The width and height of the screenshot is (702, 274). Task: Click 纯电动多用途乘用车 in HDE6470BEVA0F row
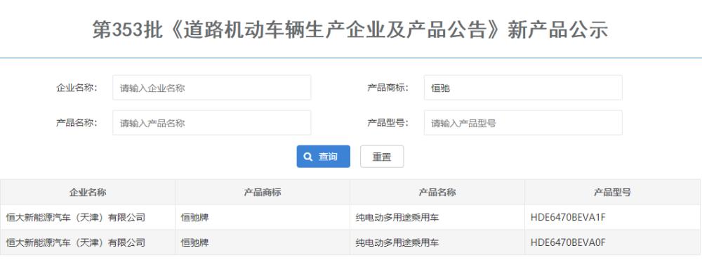coord(397,242)
